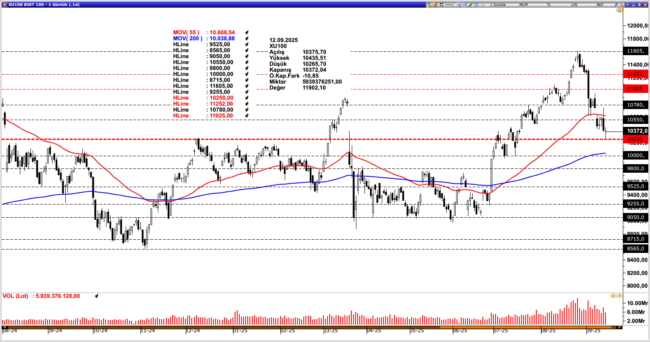
Task: Close the volume panel with its x icon
Action: pyautogui.click(x=619, y=295)
